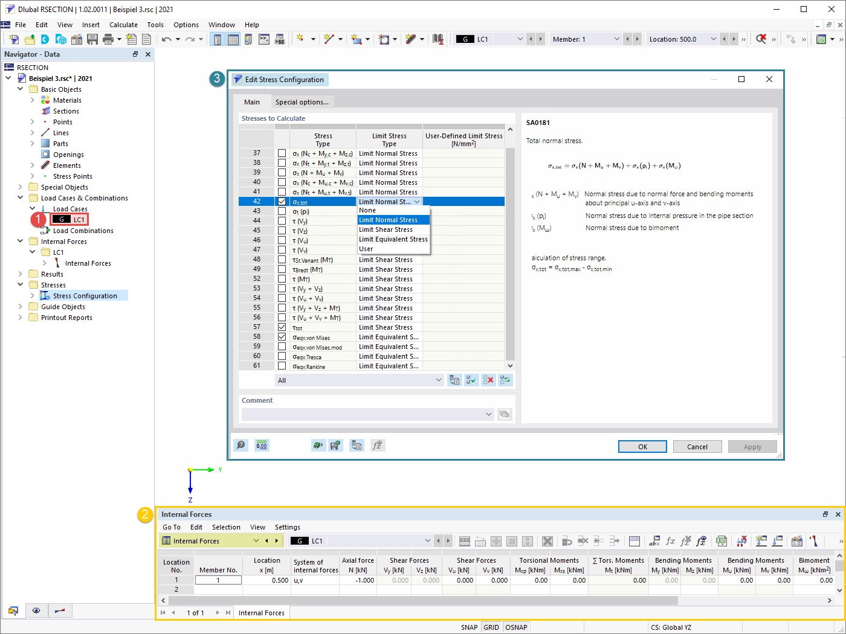
Task: Open the 'All' filter dropdown below the table
Action: [x=438, y=380]
